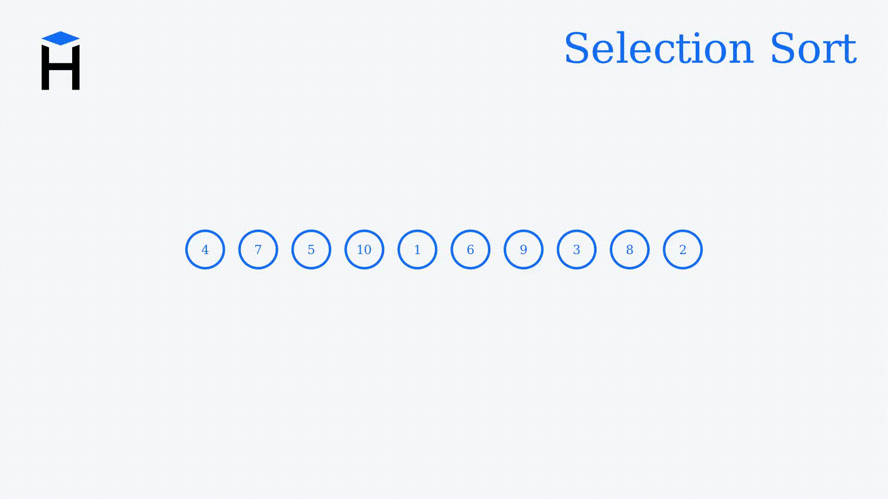Pick the circle holding the smallest number
The width and height of the screenshot is (888, 499).
pos(417,249)
